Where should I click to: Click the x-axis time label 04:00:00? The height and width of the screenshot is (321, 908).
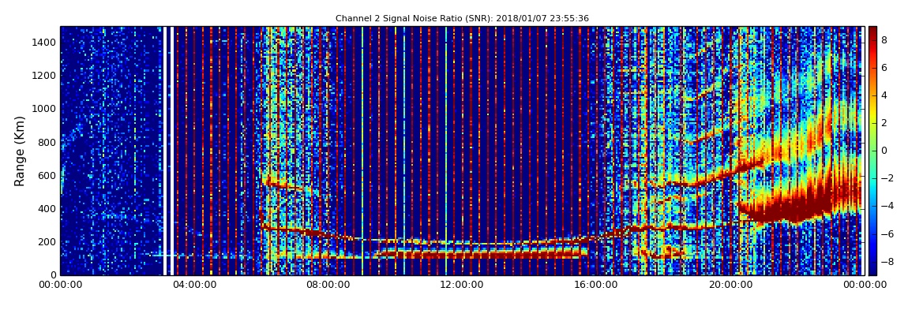click(x=194, y=285)
